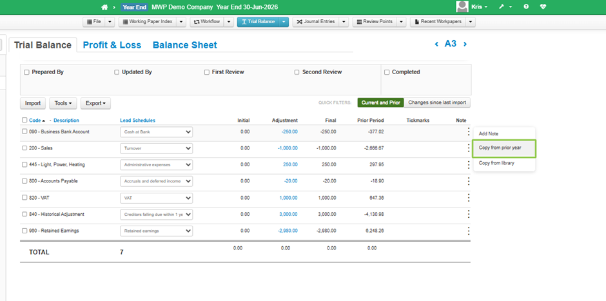Open the Tools dropdown menu
The width and height of the screenshot is (606, 301).
point(63,103)
